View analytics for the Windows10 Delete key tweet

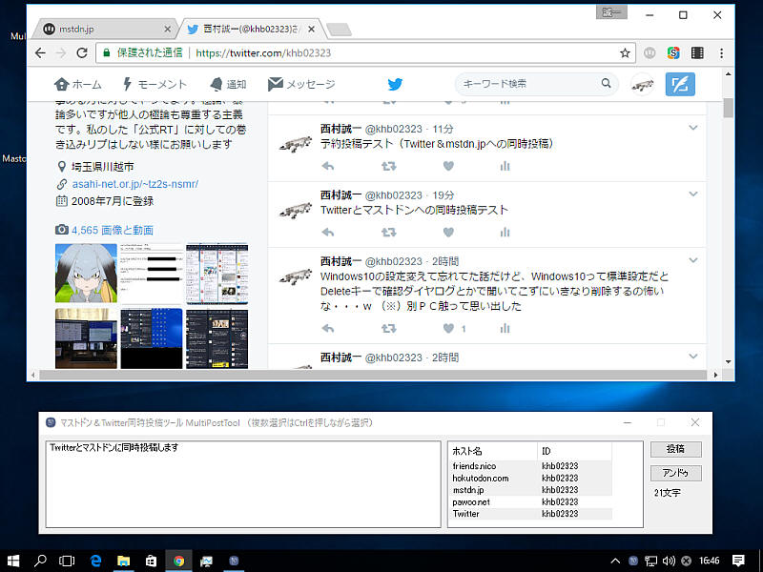tap(505, 329)
